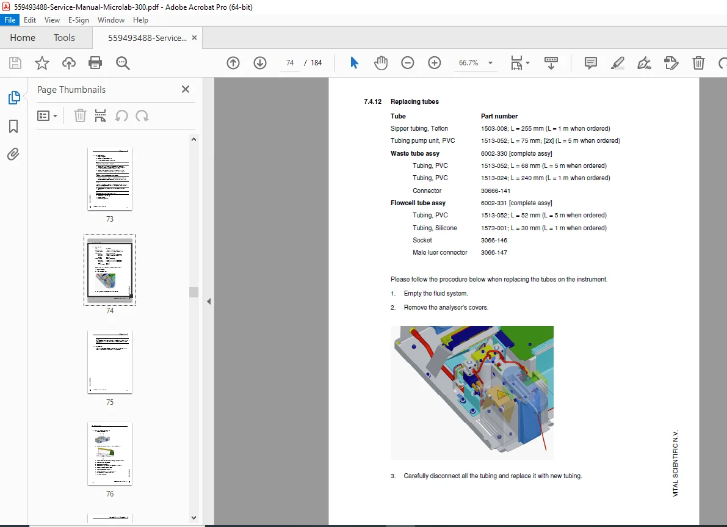The height and width of the screenshot is (527, 727).
Task: Open the zoom level 66.7% dropdown
Action: [491, 63]
